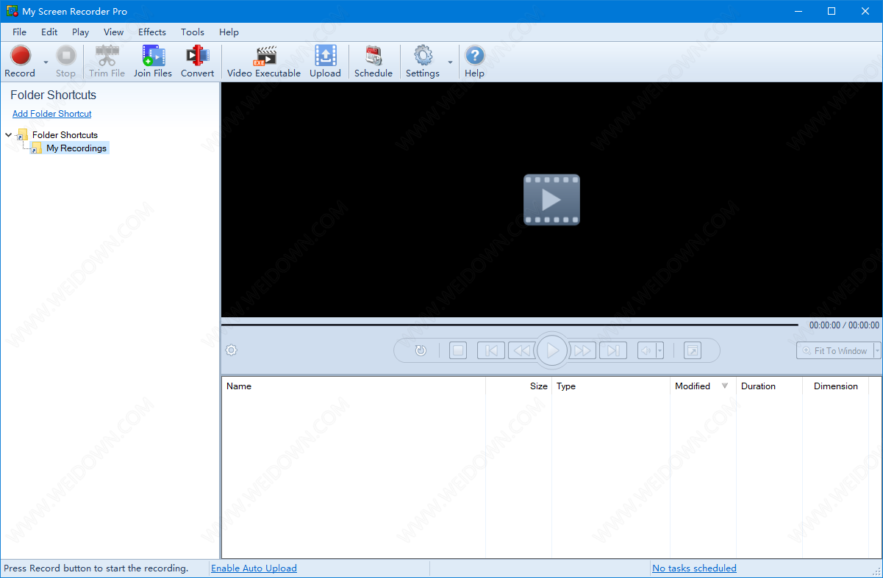Click the My Screen Recorder Pro app icon
883x578 pixels.
pyautogui.click(x=12, y=11)
